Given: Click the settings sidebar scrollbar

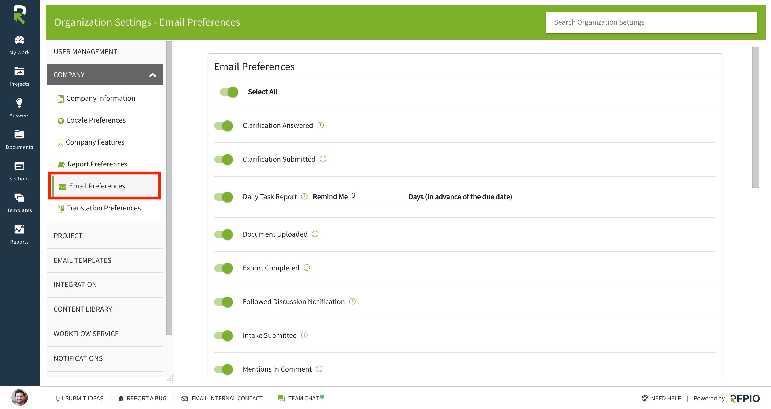Looking at the screenshot, I should pyautogui.click(x=169, y=188).
